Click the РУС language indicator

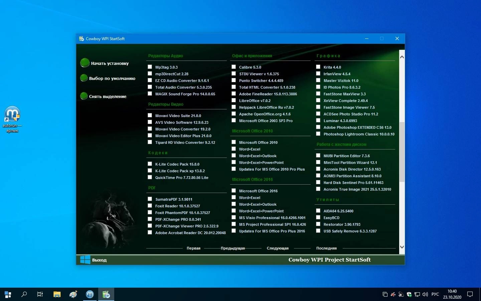point(435,294)
